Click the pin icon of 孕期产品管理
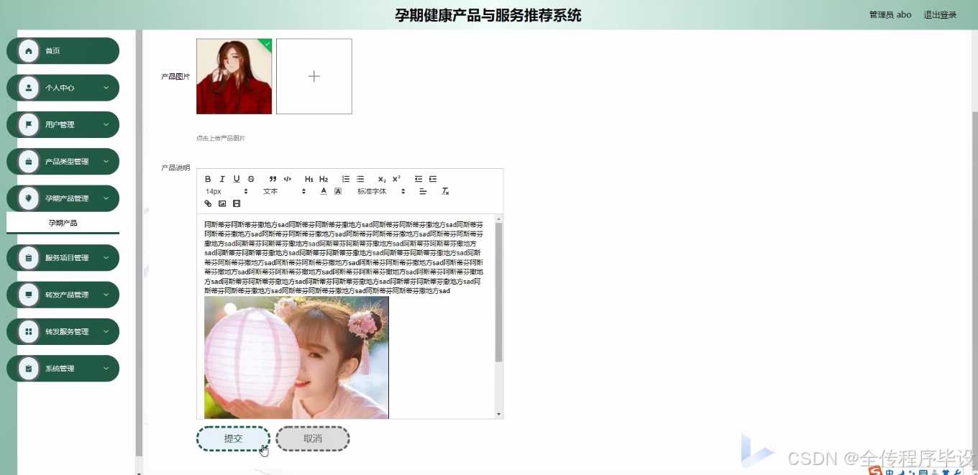Screen dimensions: 978x475 (29, 198)
